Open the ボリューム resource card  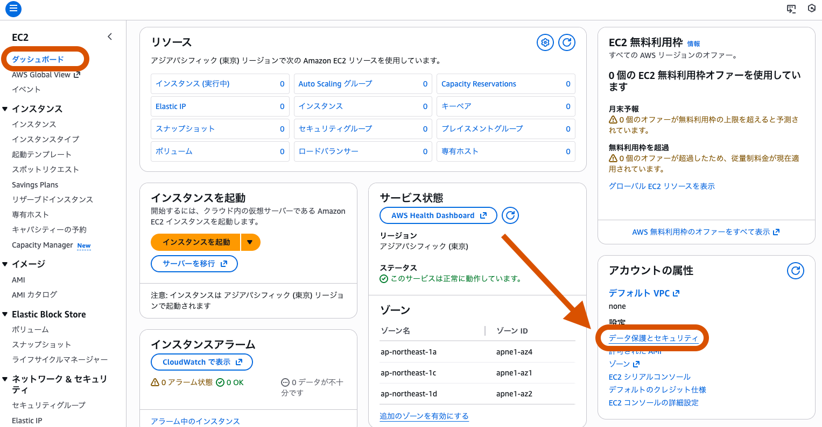[220, 151]
